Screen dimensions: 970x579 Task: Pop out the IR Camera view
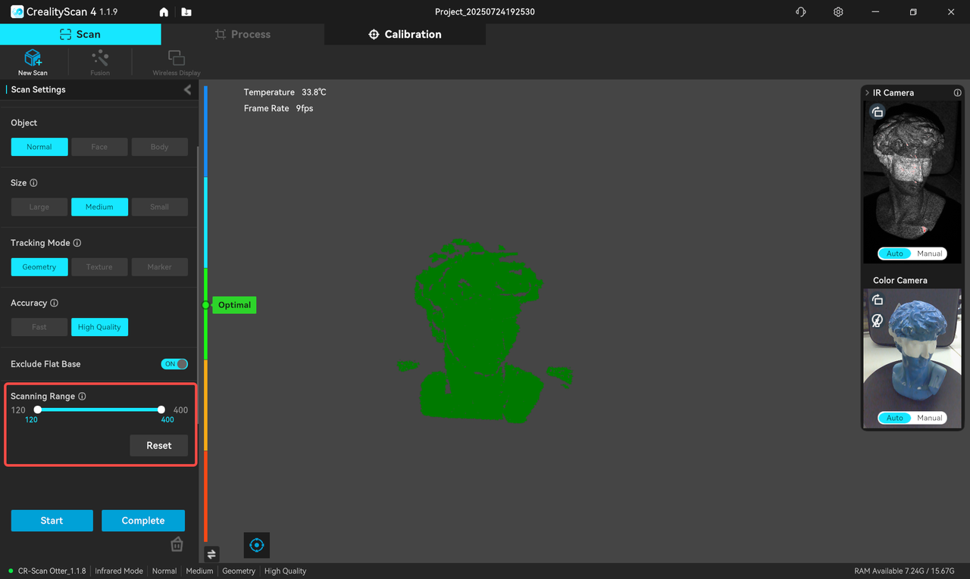[878, 113]
